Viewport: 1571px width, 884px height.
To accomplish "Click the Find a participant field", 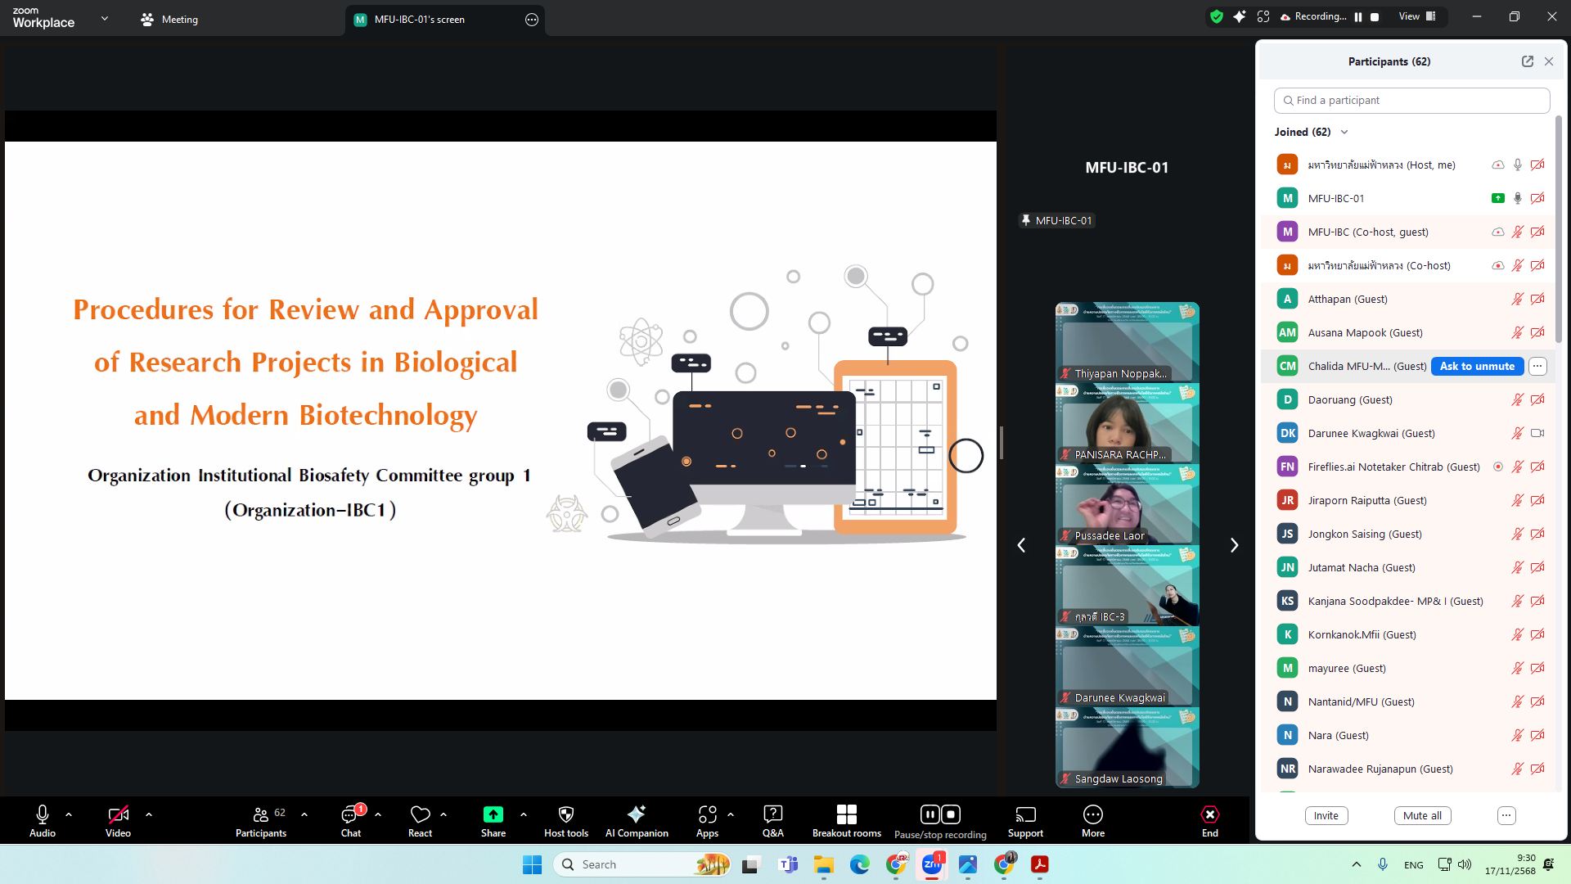I will pyautogui.click(x=1411, y=101).
